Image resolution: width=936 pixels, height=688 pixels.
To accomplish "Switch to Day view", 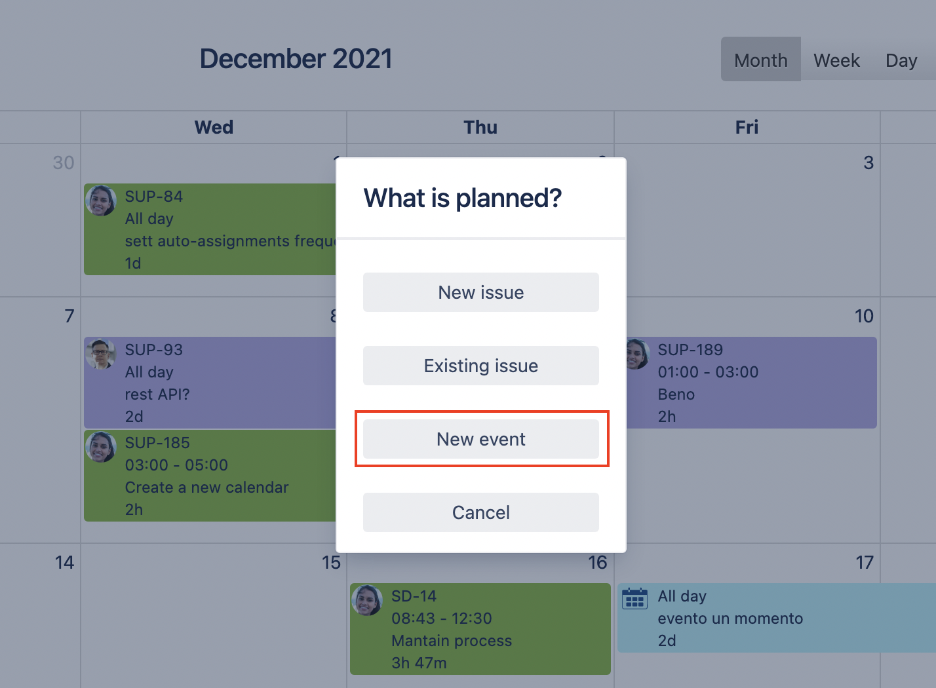I will [901, 60].
